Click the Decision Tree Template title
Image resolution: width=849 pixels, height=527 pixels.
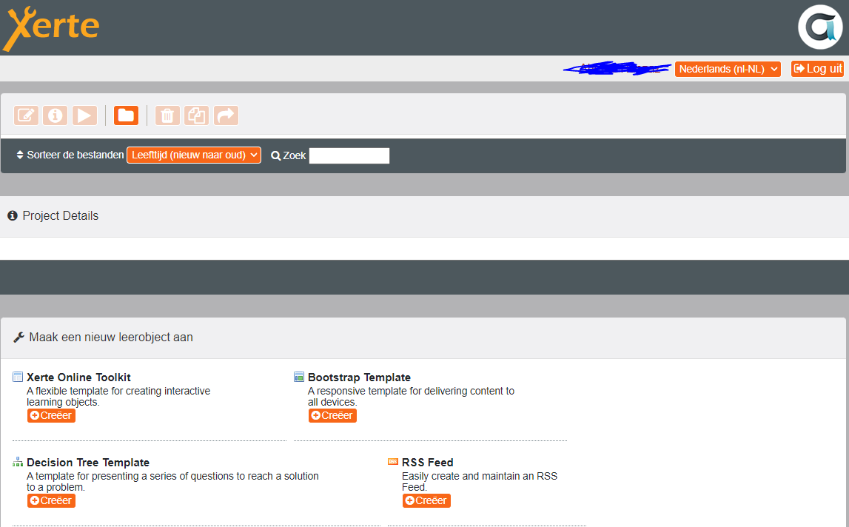click(x=88, y=463)
